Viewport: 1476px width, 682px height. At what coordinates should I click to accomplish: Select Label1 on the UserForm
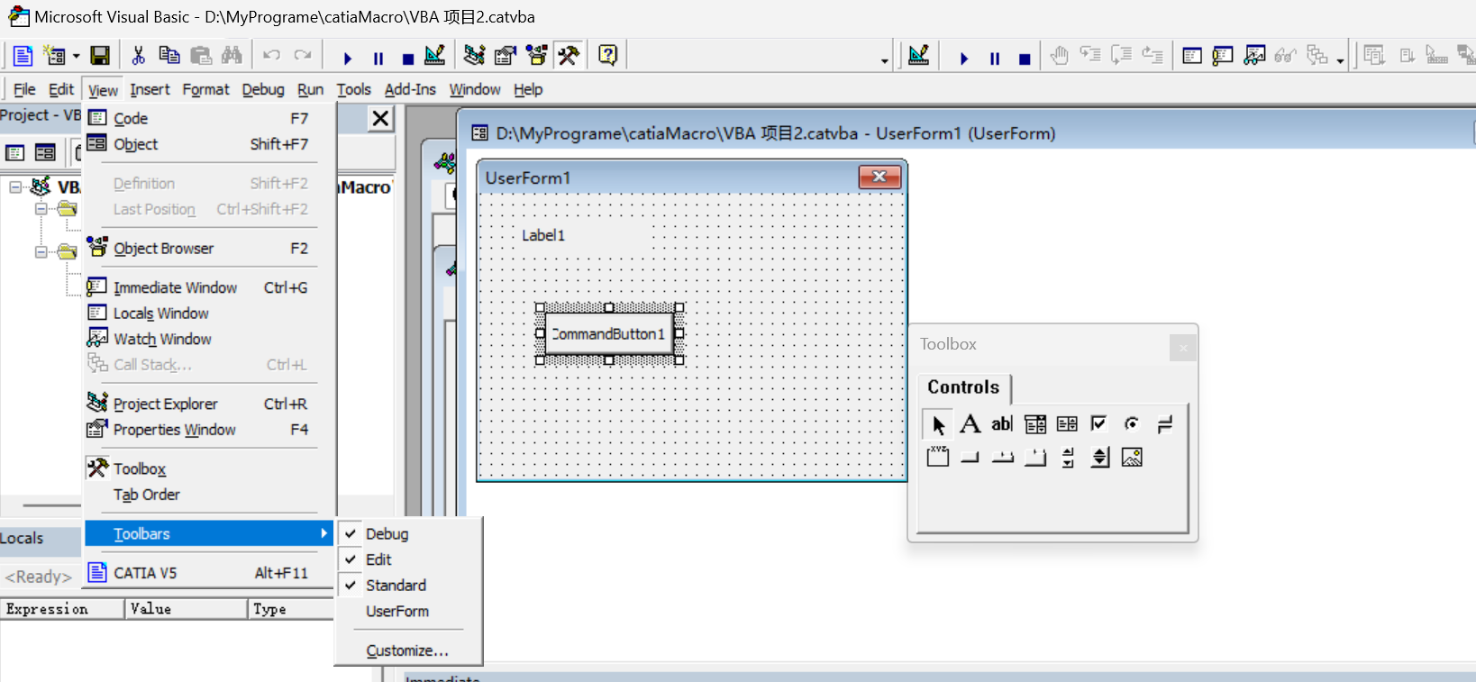pyautogui.click(x=543, y=235)
